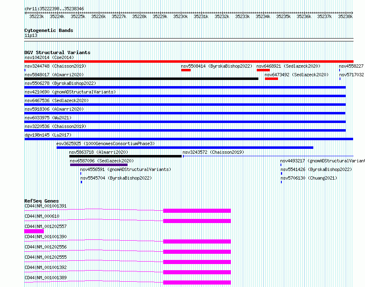The image size is (365, 287).
Task: Click the magenta exon of CD44|NM_001001392
Action: 197,272
